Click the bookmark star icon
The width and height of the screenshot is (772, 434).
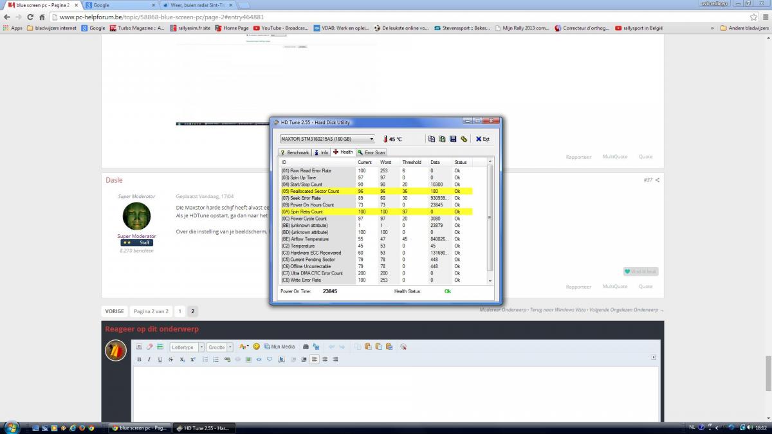[x=753, y=17]
